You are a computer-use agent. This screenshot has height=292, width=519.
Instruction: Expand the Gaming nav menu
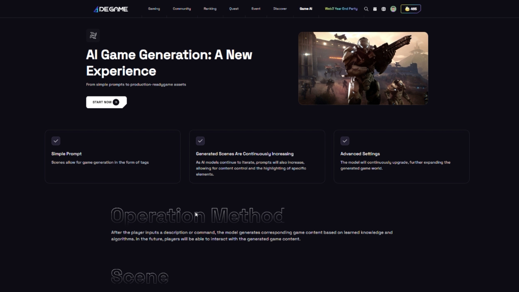154,9
